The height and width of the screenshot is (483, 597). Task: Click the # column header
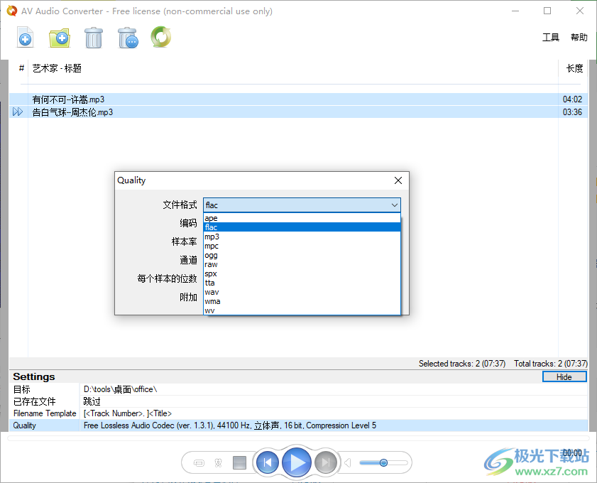coord(21,68)
